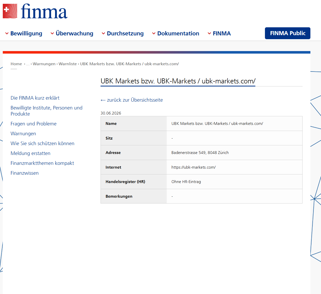Click the Name row label

(111, 124)
